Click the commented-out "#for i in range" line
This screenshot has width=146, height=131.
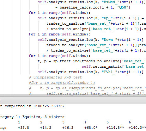[62, 83]
